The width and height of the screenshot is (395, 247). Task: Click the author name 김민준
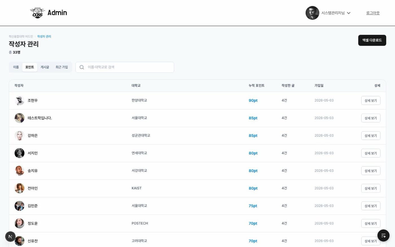[x=33, y=206]
